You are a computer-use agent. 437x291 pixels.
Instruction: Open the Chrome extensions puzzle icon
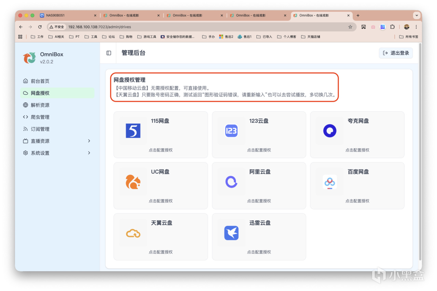coord(392,27)
